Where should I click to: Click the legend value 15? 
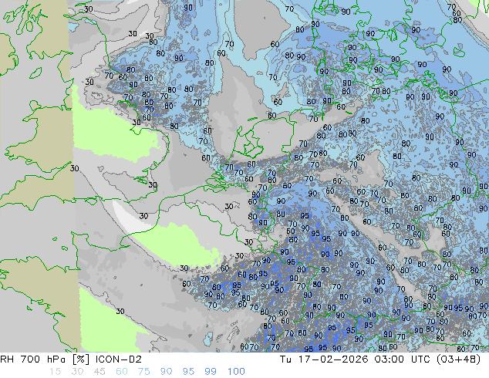[x=55, y=372]
